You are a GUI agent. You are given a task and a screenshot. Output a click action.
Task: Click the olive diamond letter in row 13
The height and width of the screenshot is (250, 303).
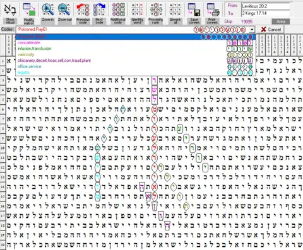tap(167, 177)
